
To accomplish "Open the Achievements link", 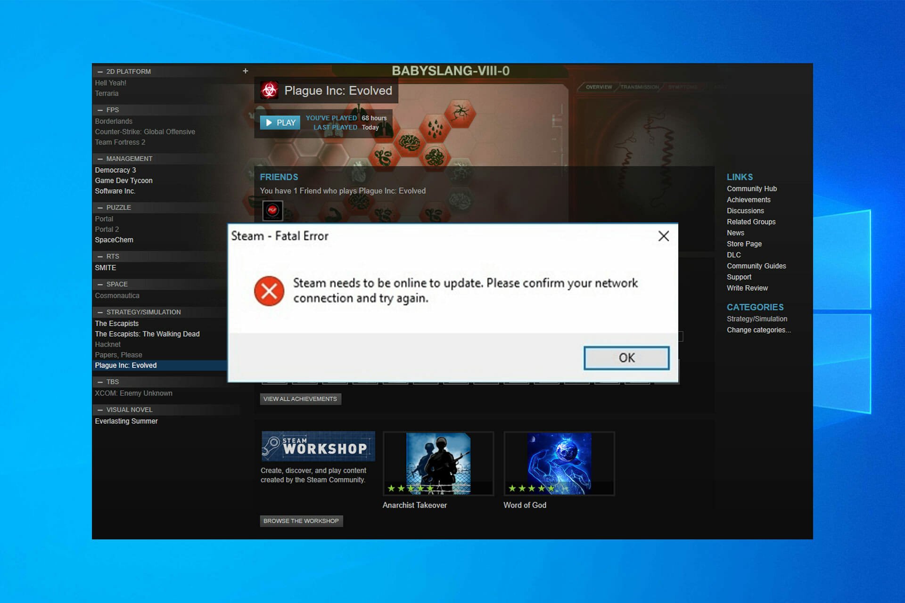I will point(749,200).
